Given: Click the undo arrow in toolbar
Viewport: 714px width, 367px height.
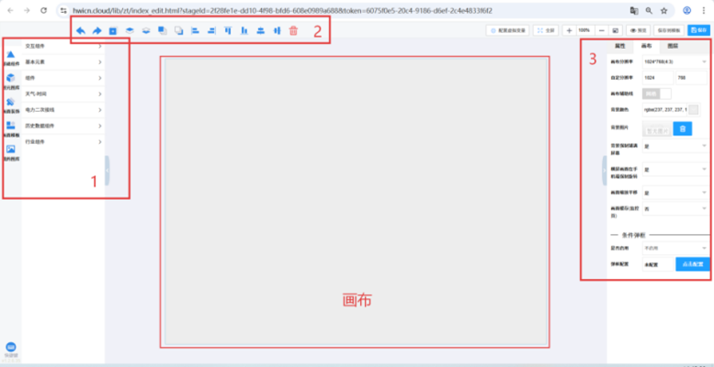Looking at the screenshot, I should [x=80, y=31].
